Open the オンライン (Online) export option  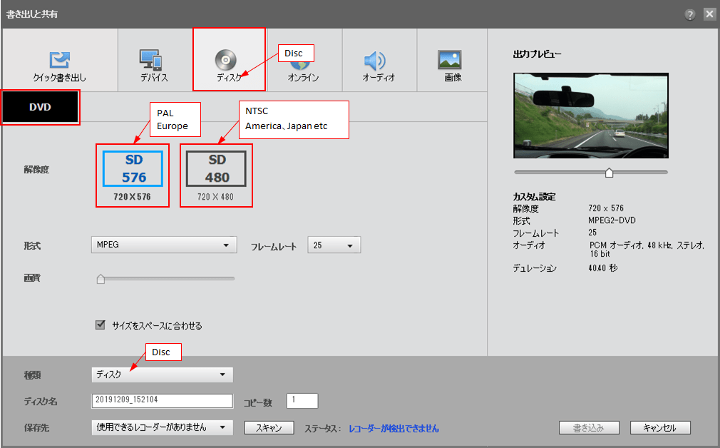click(304, 60)
